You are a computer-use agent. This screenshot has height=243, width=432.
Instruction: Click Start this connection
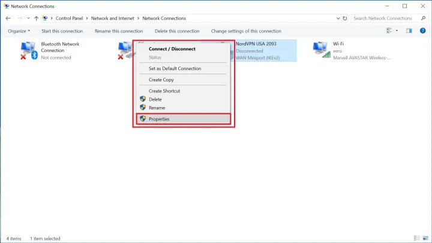(62, 31)
